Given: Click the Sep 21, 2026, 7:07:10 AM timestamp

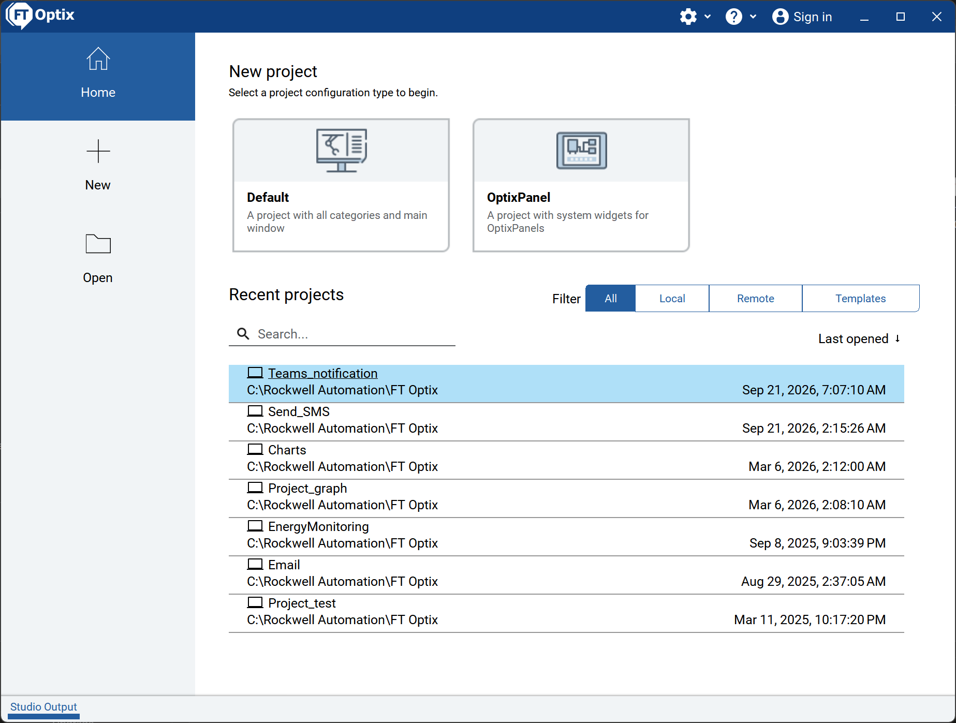Looking at the screenshot, I should coord(814,390).
